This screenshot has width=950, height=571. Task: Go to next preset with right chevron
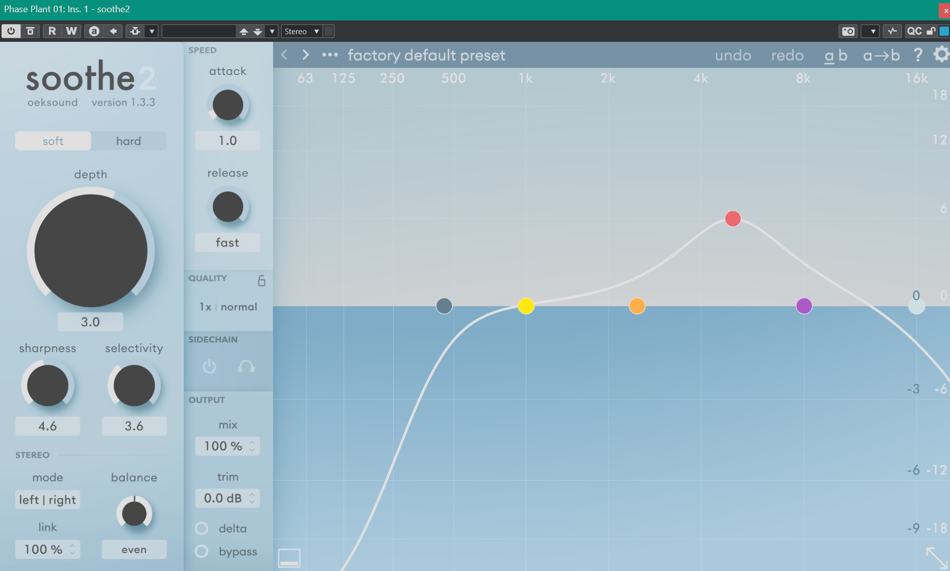click(x=305, y=55)
